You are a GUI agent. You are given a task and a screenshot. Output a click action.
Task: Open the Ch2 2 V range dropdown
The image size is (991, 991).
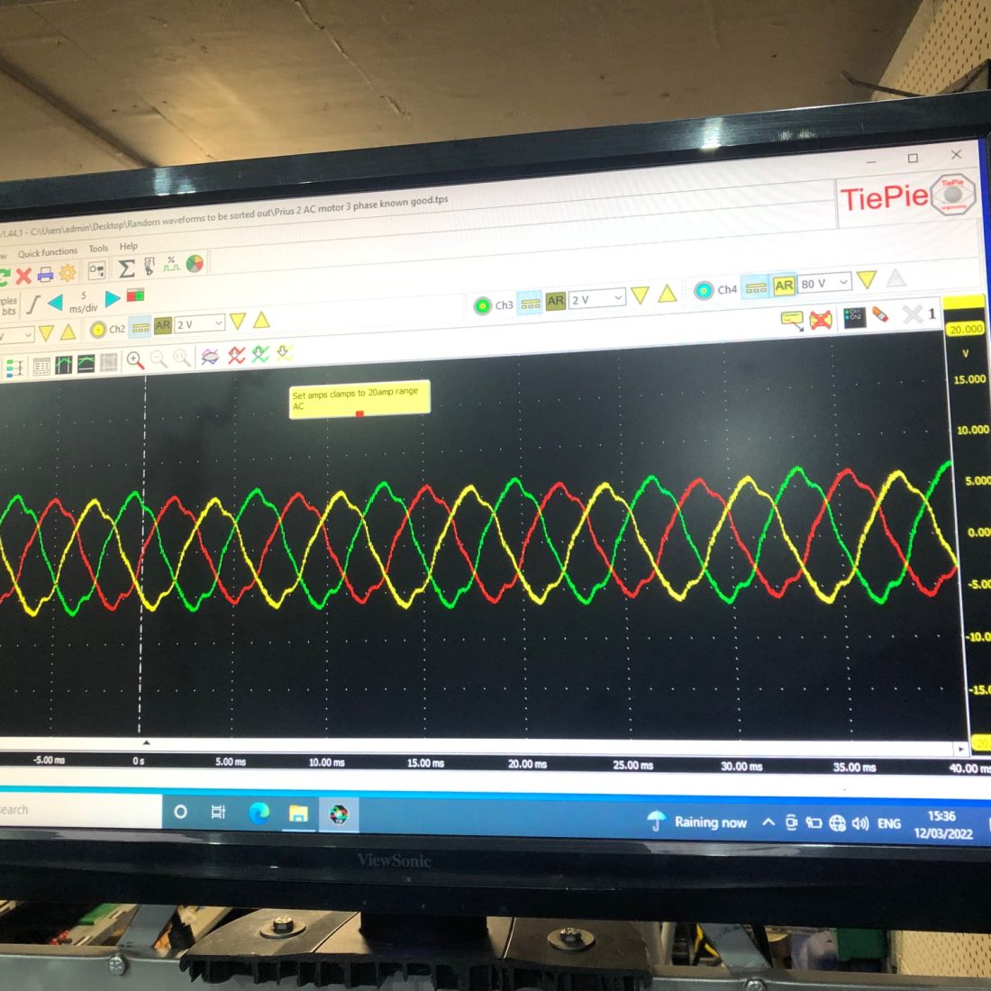coord(200,323)
